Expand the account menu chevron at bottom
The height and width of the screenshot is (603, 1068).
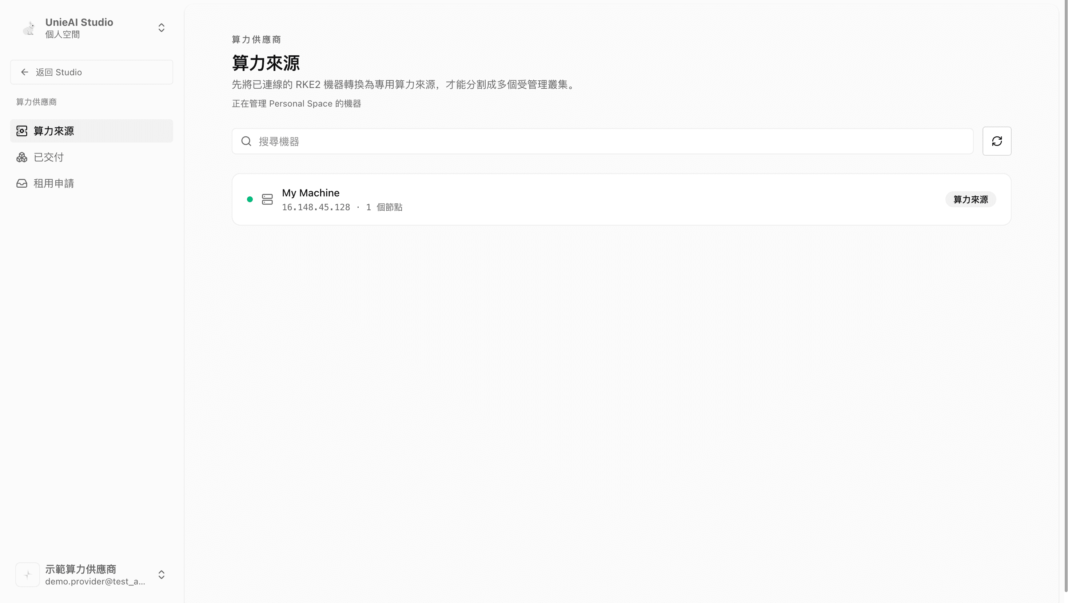tap(162, 574)
